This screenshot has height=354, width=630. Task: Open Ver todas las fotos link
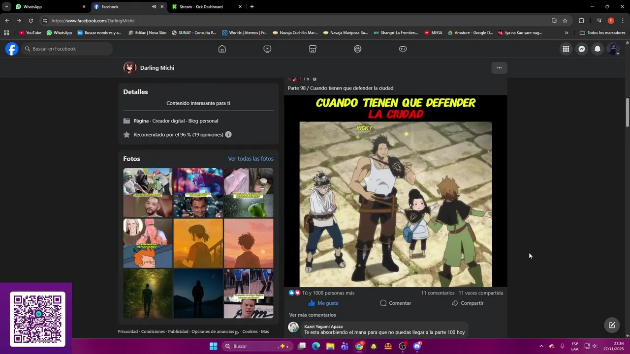pos(251,159)
